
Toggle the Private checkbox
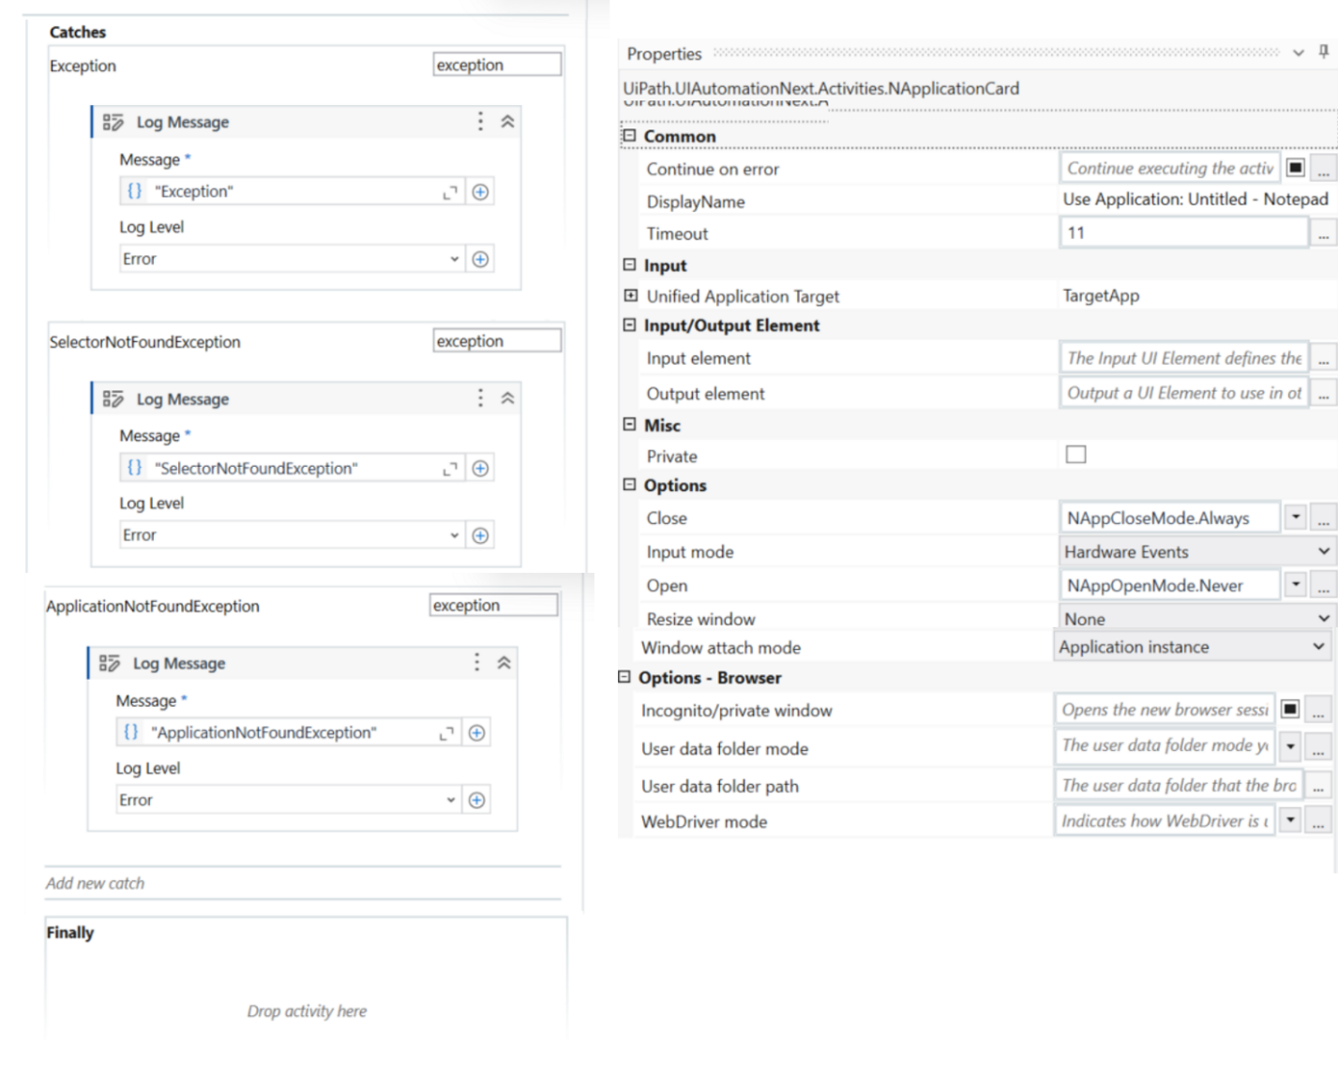(1075, 455)
